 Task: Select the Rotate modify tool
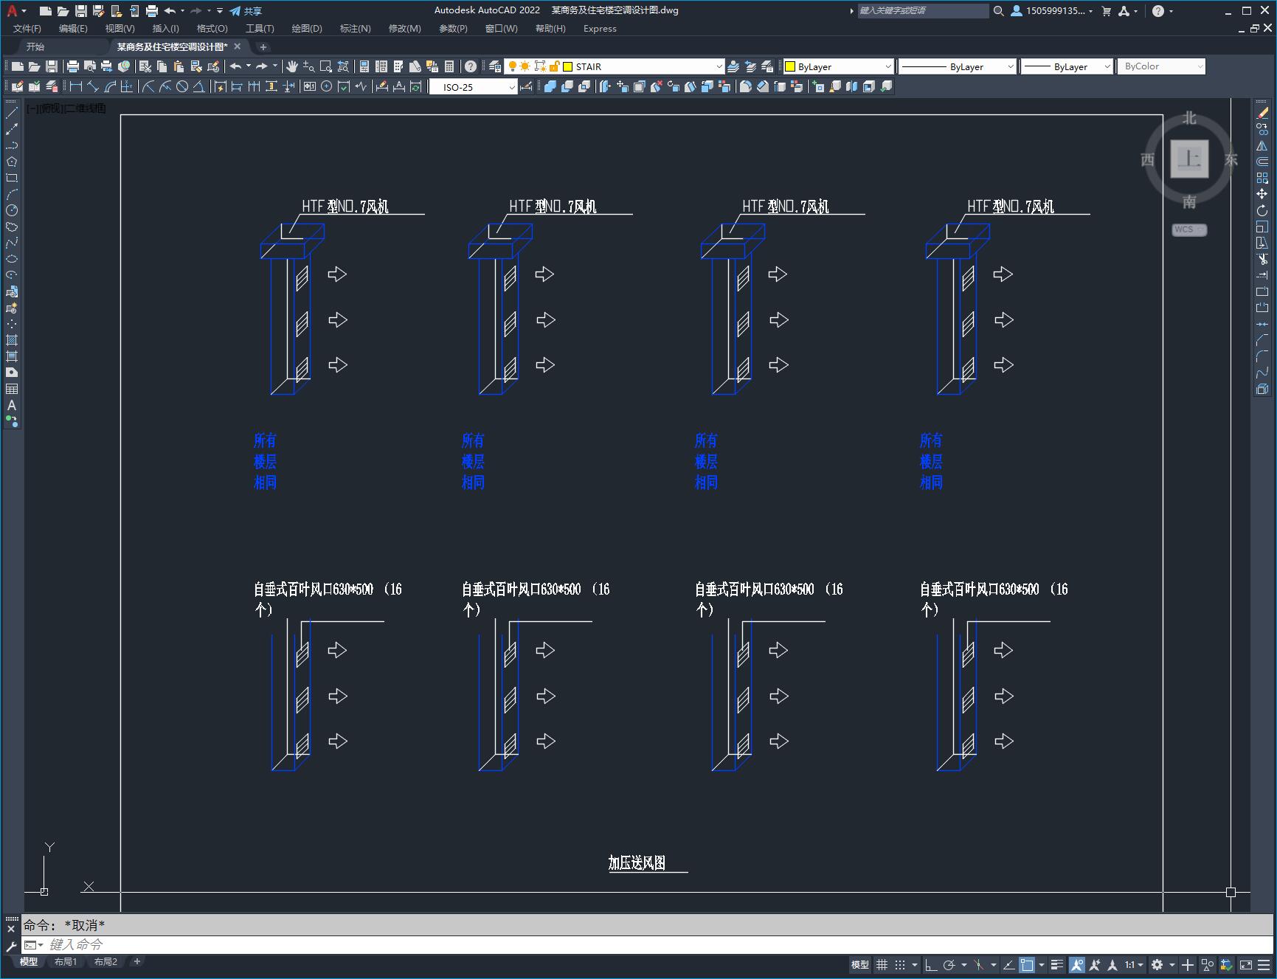pos(1262,210)
